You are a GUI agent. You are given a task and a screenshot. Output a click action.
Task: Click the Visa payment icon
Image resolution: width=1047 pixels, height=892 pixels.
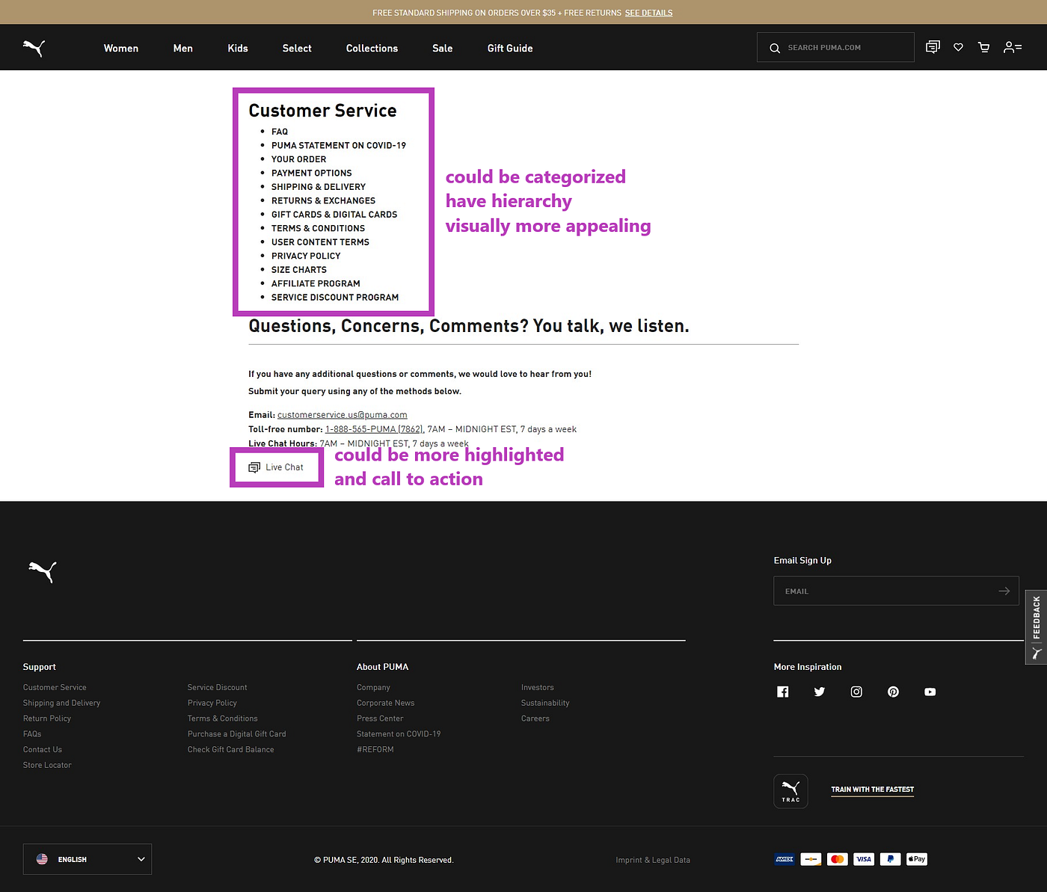point(864,859)
